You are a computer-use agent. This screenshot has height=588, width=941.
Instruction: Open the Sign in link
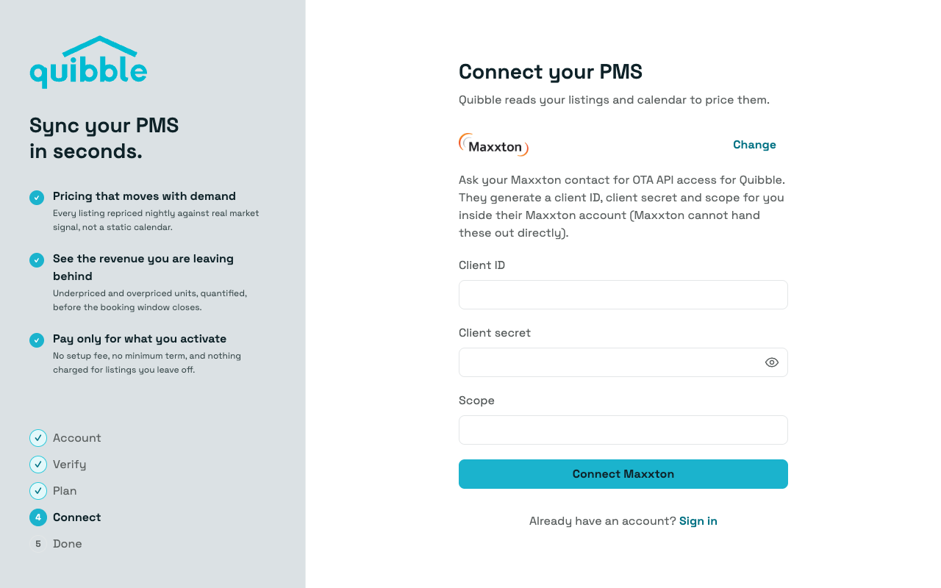698,521
